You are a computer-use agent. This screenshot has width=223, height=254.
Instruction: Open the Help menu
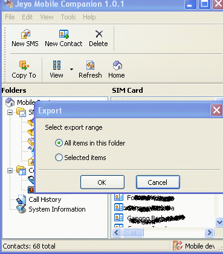pos(89,17)
